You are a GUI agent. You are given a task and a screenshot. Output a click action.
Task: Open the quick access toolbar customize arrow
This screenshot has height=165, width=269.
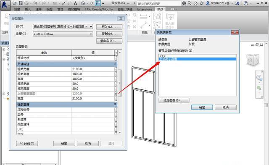pyautogui.click(x=103, y=3)
